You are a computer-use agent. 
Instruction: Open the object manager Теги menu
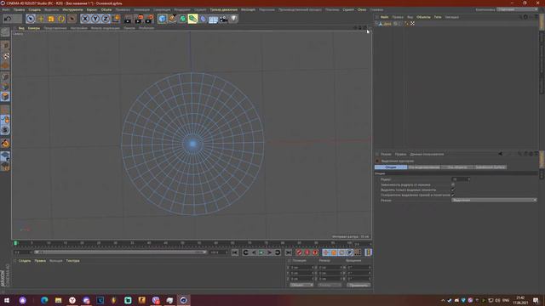tap(438, 17)
